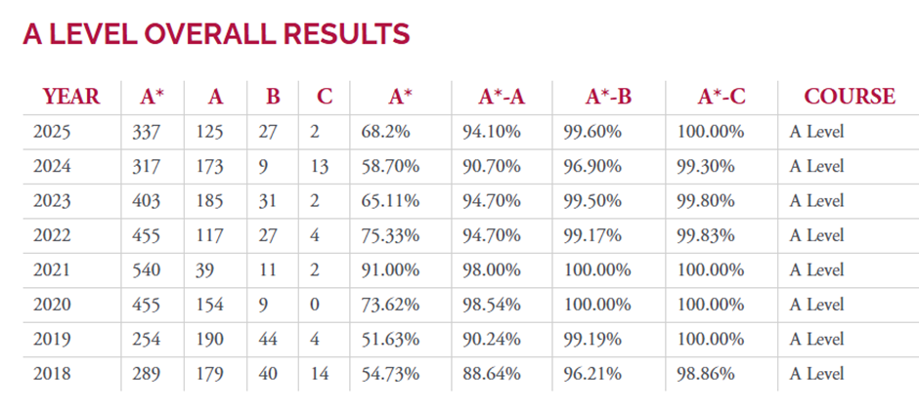The width and height of the screenshot is (919, 411).
Task: Select the 2023 year cell
Action: coord(52,201)
